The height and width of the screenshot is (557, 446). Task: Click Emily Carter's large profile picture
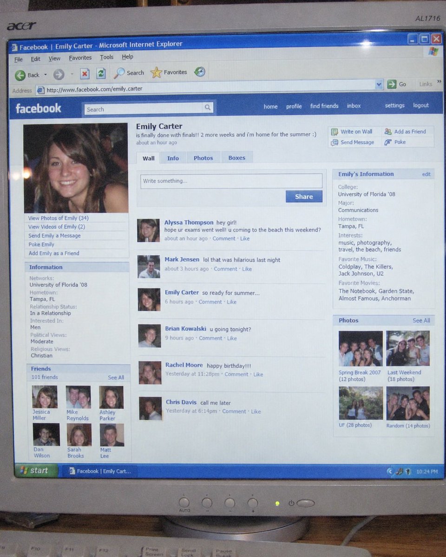click(x=76, y=168)
